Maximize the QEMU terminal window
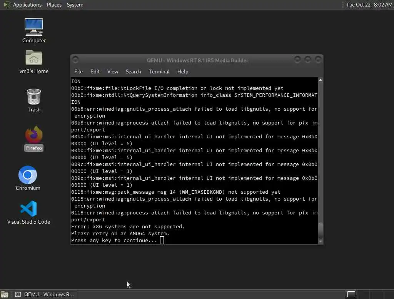This screenshot has height=299, width=394. tap(307, 60)
